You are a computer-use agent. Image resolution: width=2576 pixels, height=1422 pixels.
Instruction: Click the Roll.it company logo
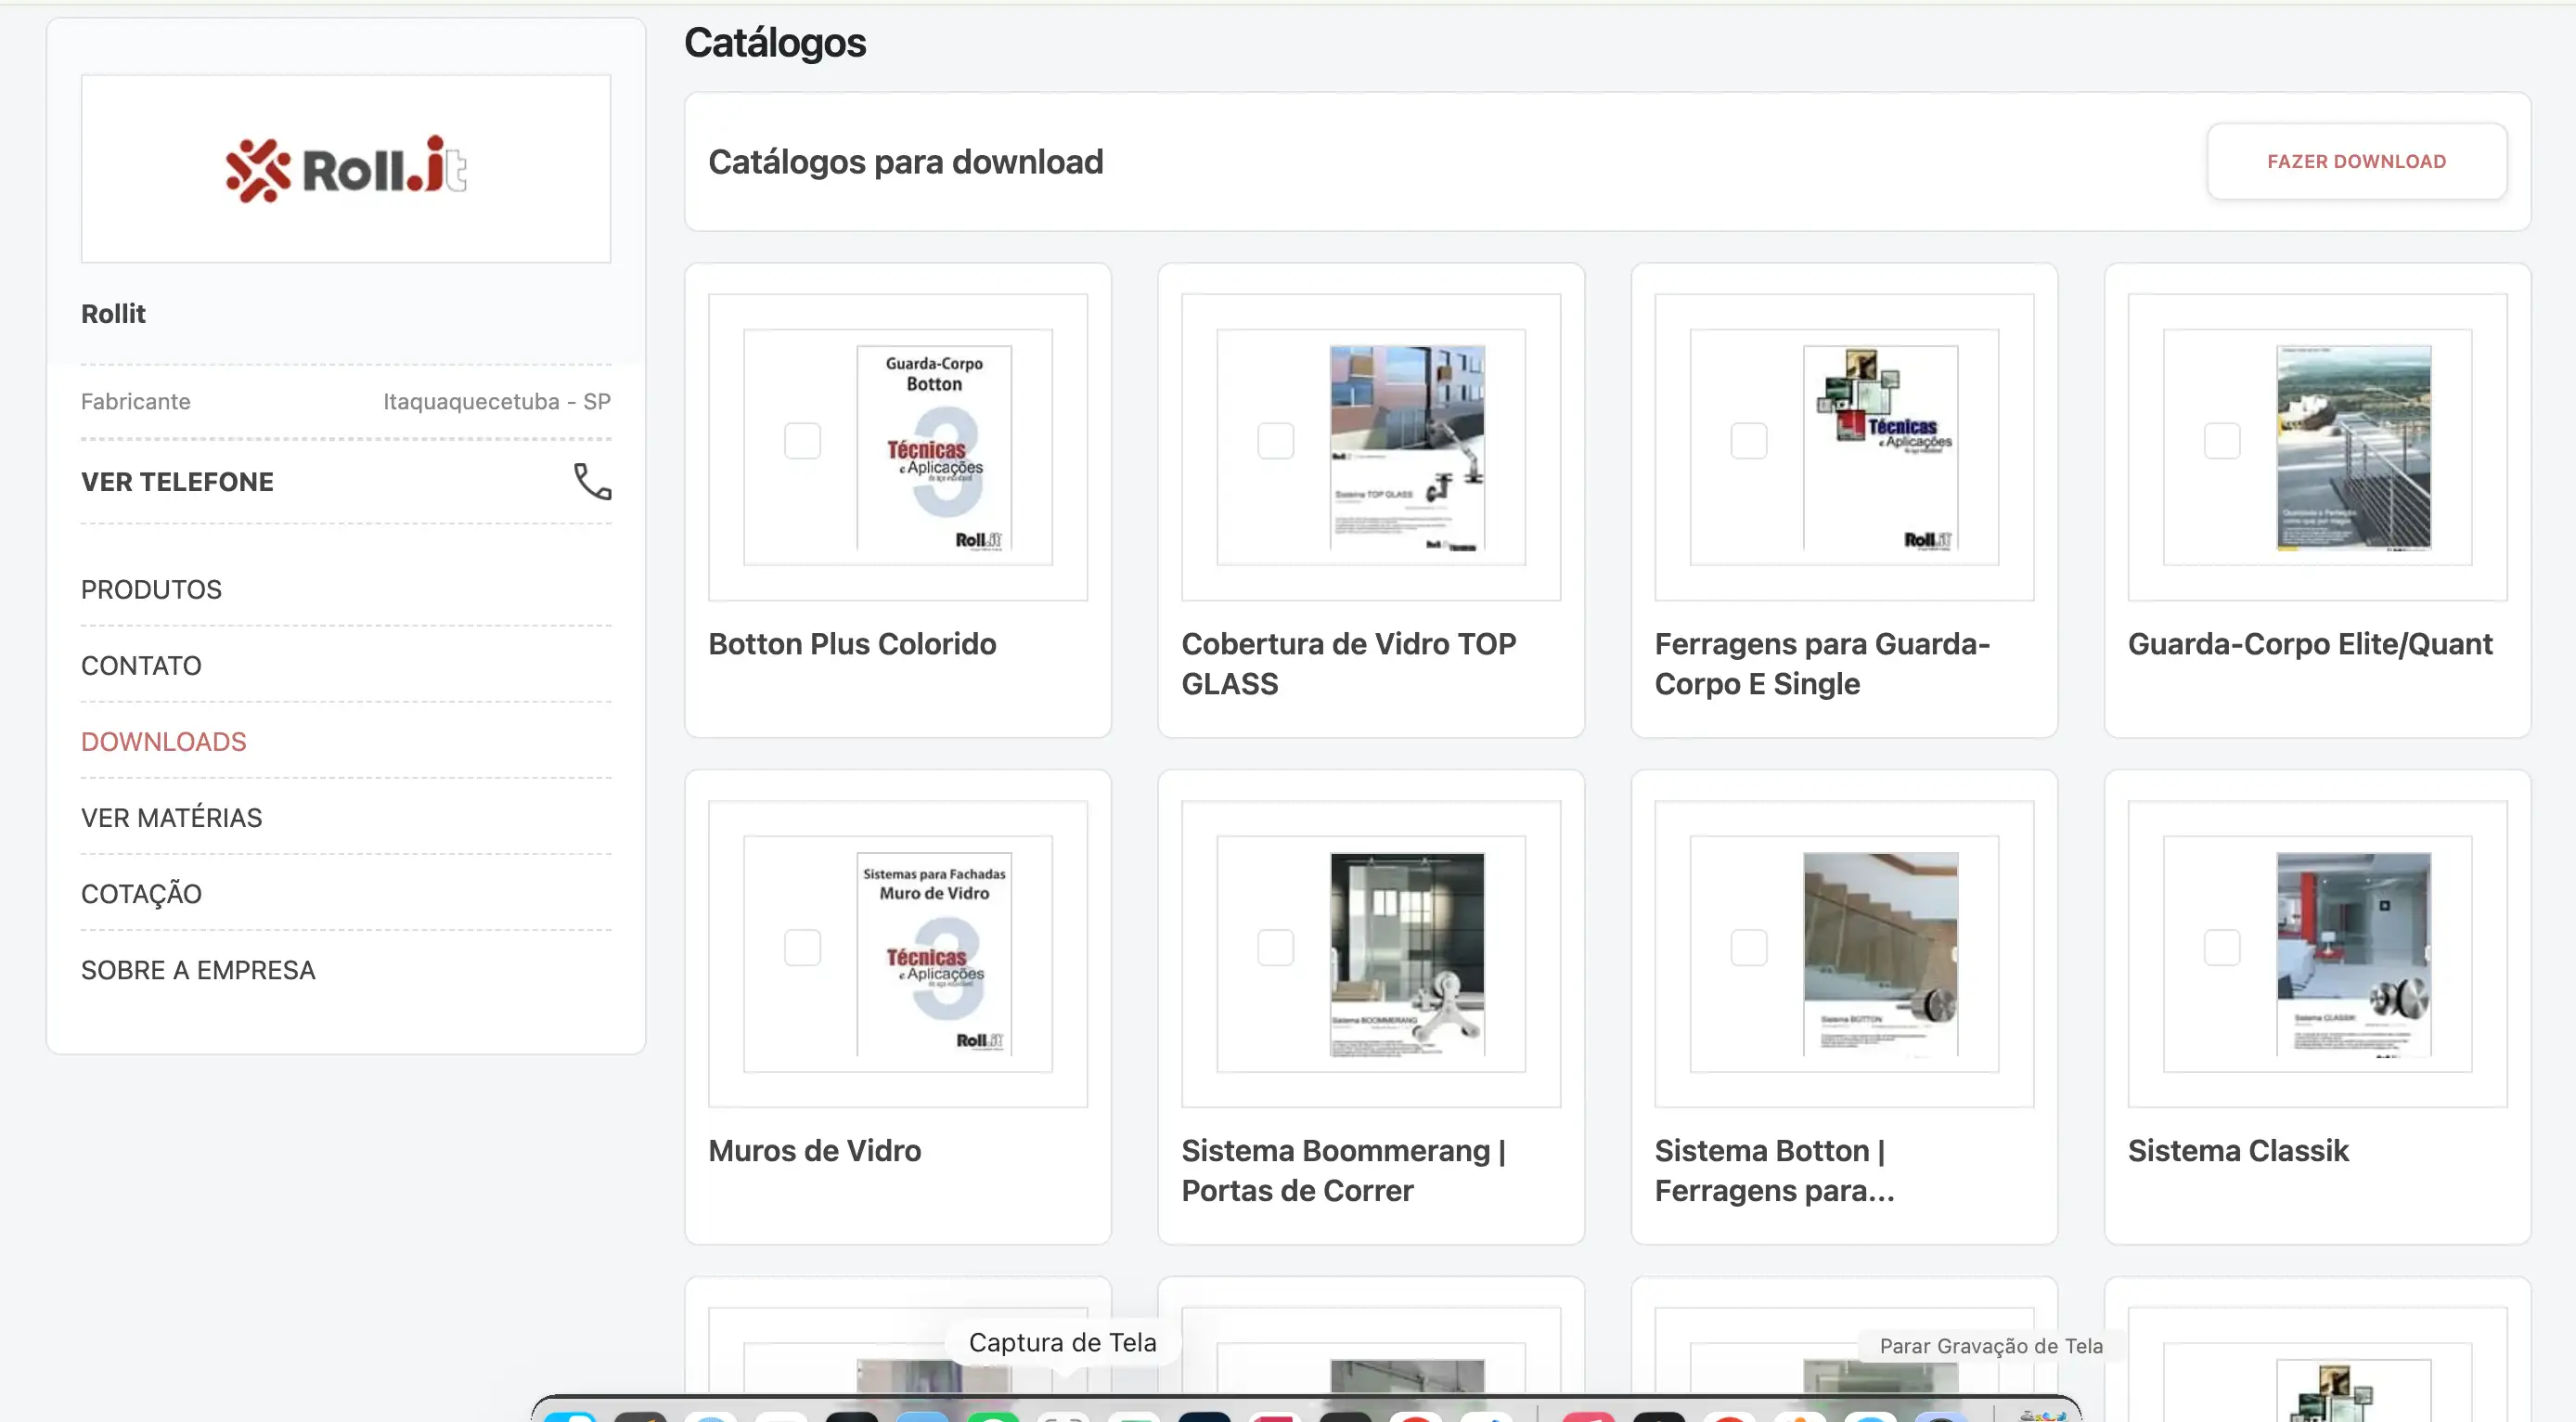pos(346,169)
